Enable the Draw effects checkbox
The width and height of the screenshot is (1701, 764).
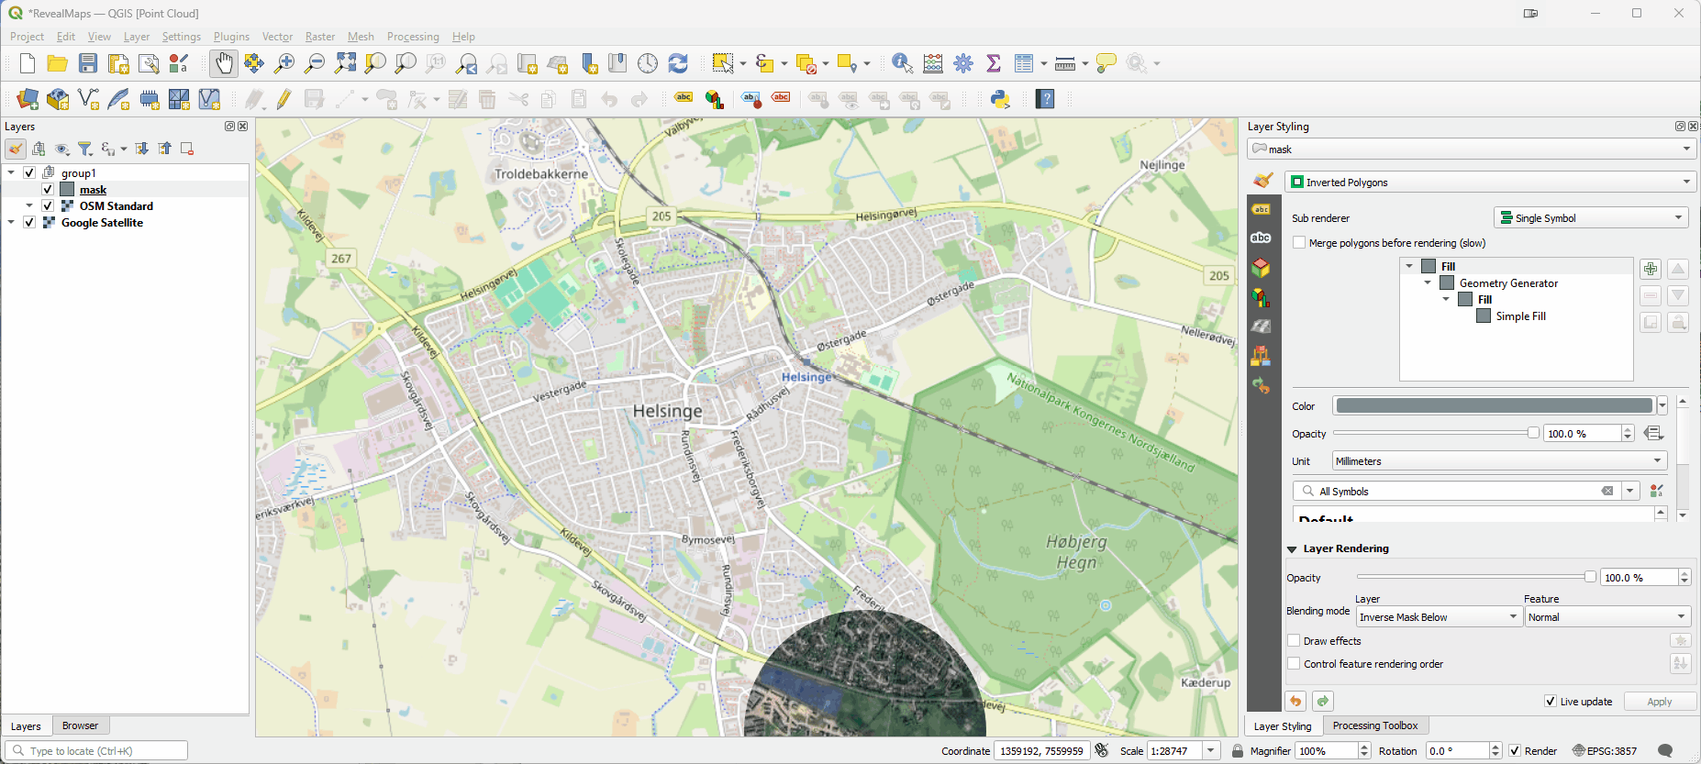(1294, 641)
